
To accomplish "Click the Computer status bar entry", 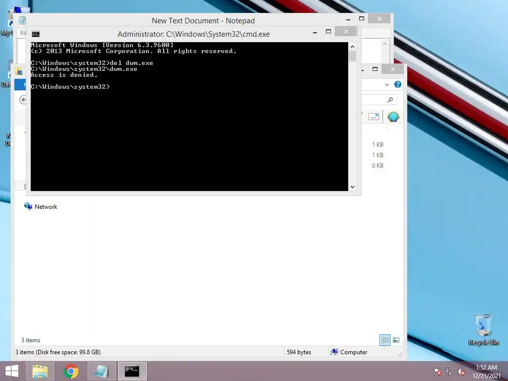I will click(349, 352).
